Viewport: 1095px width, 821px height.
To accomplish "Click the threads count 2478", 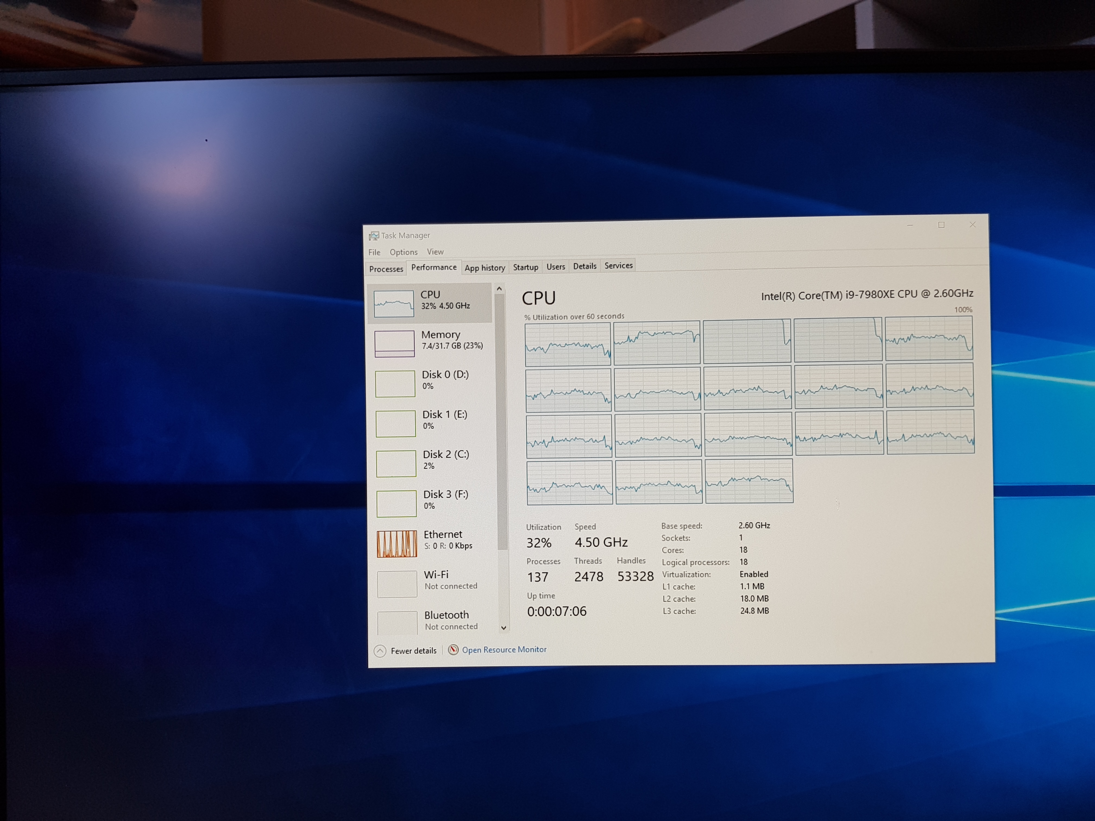I will point(589,577).
